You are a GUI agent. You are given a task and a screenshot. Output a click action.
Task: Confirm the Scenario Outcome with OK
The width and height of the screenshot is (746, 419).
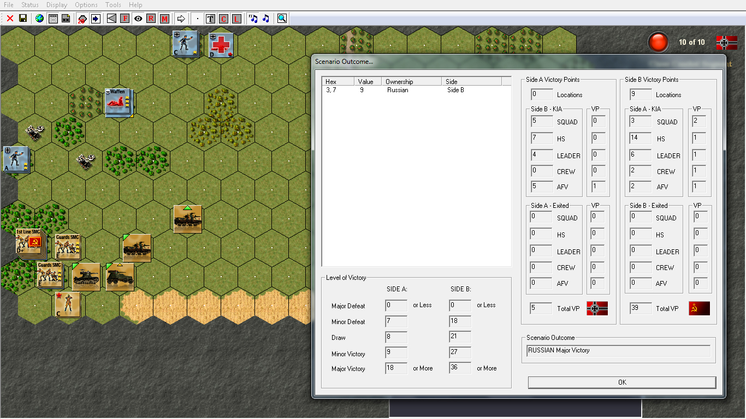[x=622, y=382]
